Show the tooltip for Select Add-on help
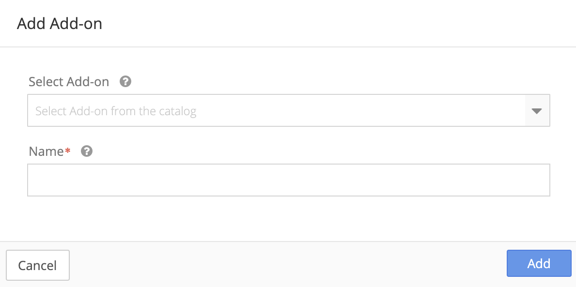This screenshot has width=576, height=287. (125, 81)
